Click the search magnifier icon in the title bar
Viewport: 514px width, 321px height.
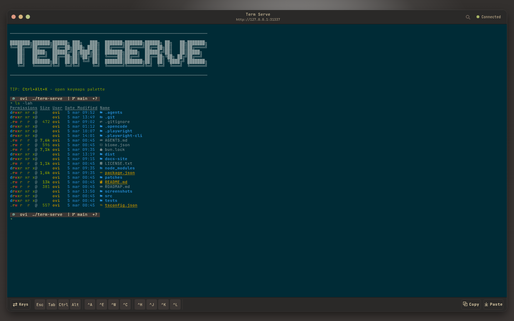pos(468,17)
